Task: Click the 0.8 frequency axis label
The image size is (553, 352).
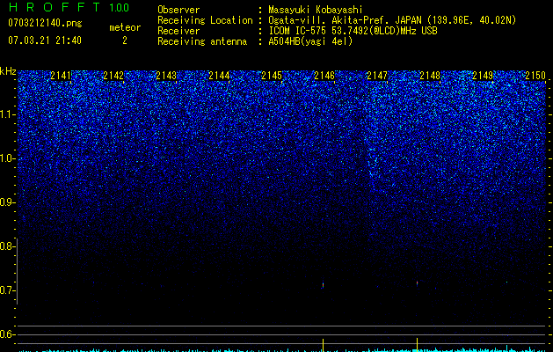Action: point(7,246)
